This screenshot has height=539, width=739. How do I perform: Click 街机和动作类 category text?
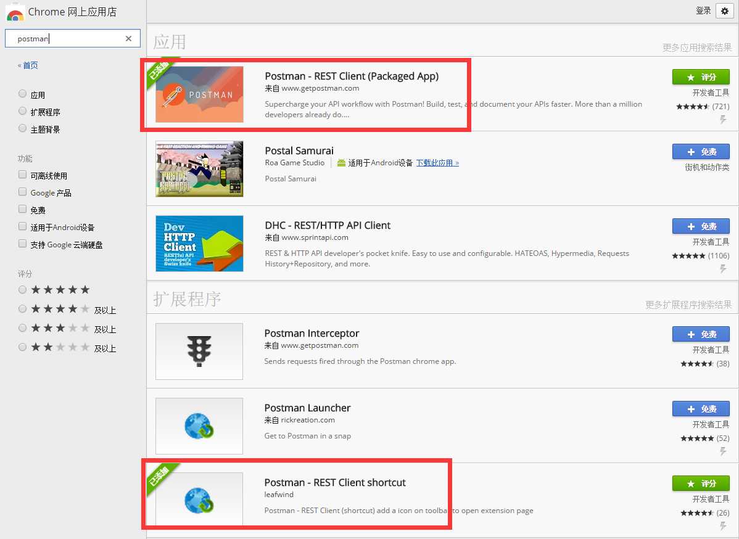[x=707, y=167]
